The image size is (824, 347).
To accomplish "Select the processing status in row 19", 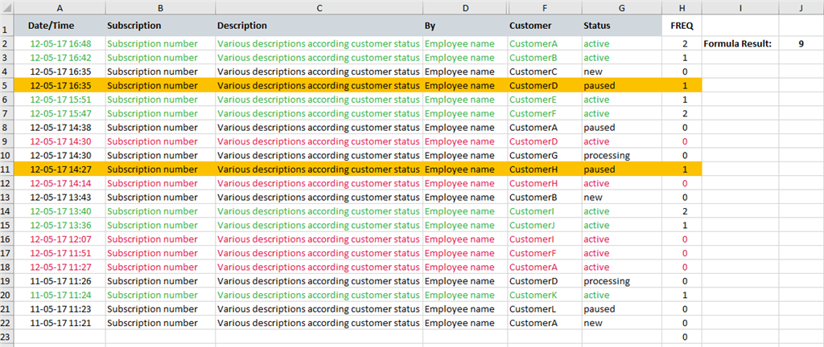I will coord(622,281).
